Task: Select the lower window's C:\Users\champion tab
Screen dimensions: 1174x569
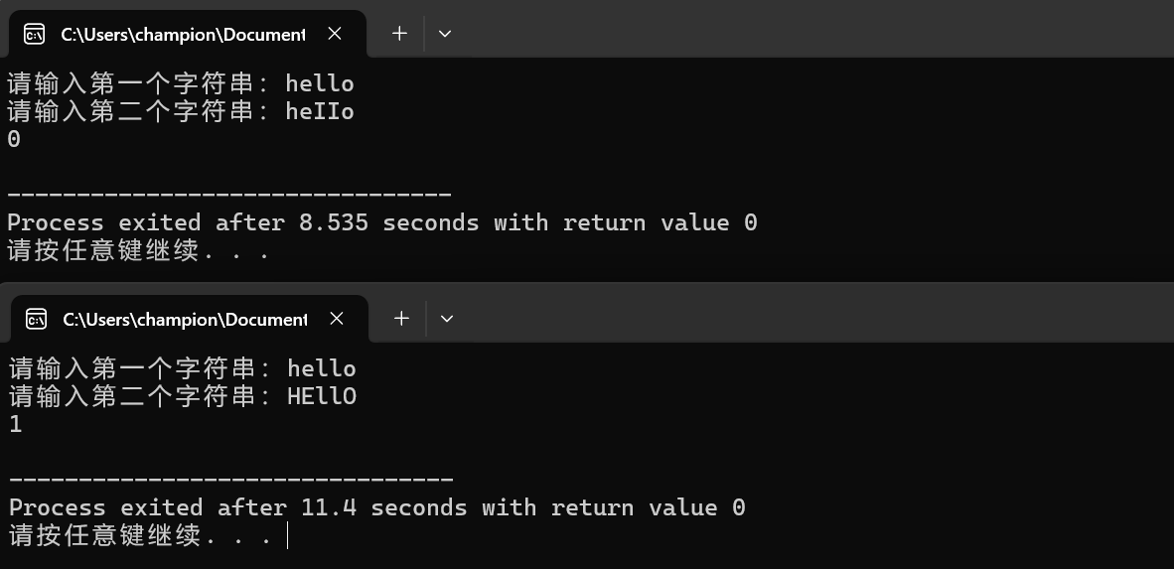Action: [x=185, y=319]
